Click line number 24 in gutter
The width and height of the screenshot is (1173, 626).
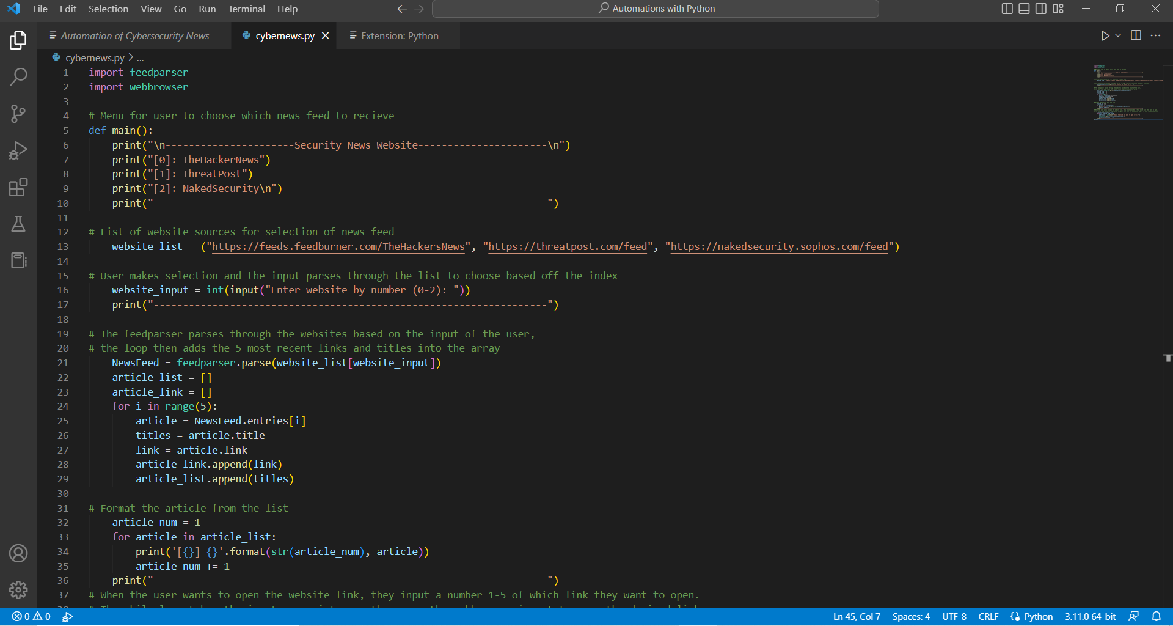coord(63,406)
